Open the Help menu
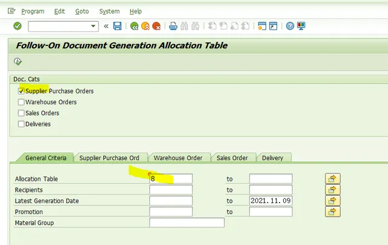 click(x=136, y=12)
